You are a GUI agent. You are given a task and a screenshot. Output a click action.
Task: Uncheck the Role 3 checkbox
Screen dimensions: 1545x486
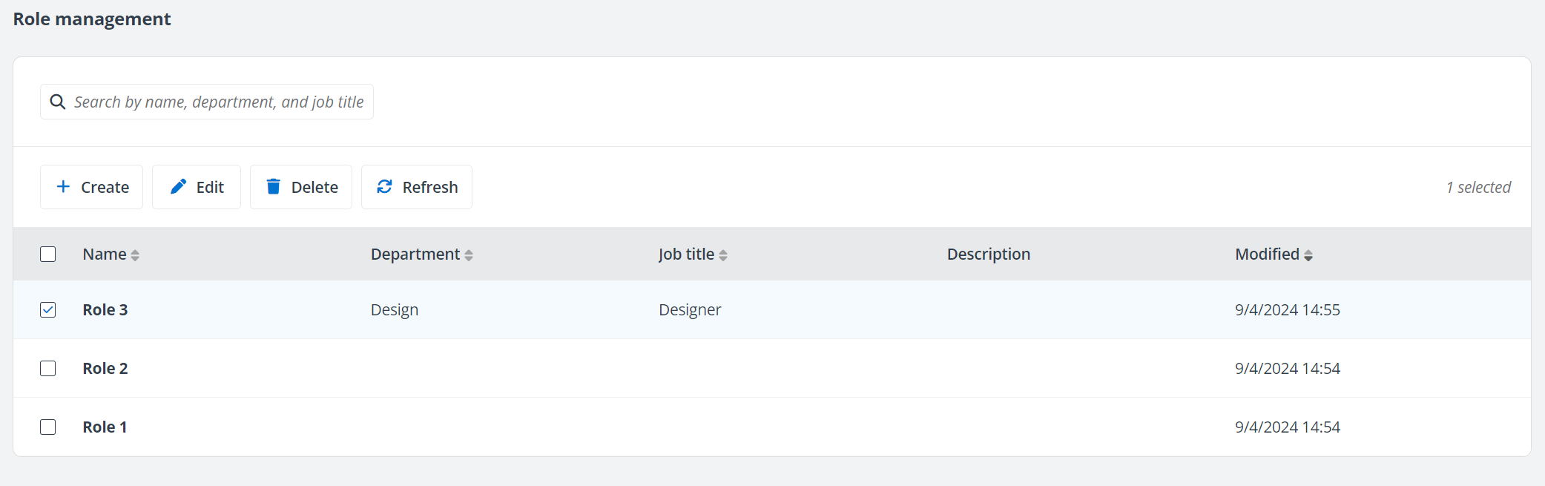47,309
